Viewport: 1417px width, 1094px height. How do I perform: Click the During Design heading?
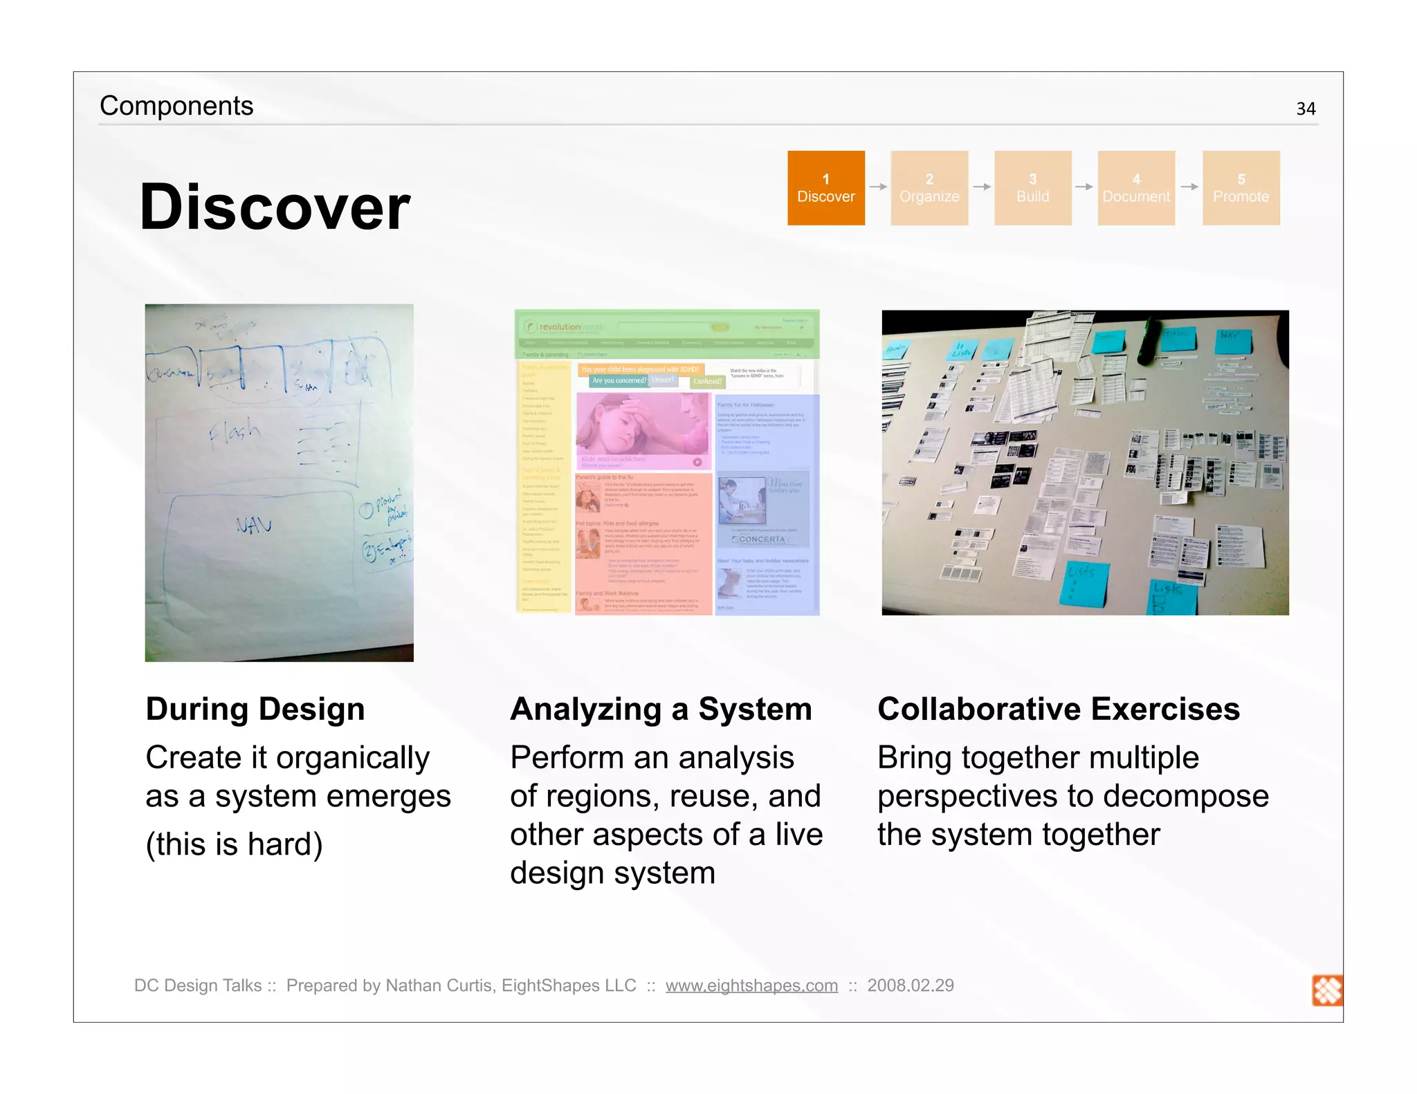pyautogui.click(x=255, y=709)
